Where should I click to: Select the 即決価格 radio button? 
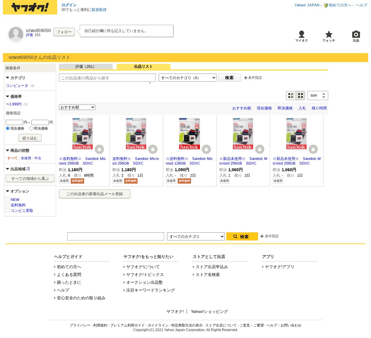point(31,128)
